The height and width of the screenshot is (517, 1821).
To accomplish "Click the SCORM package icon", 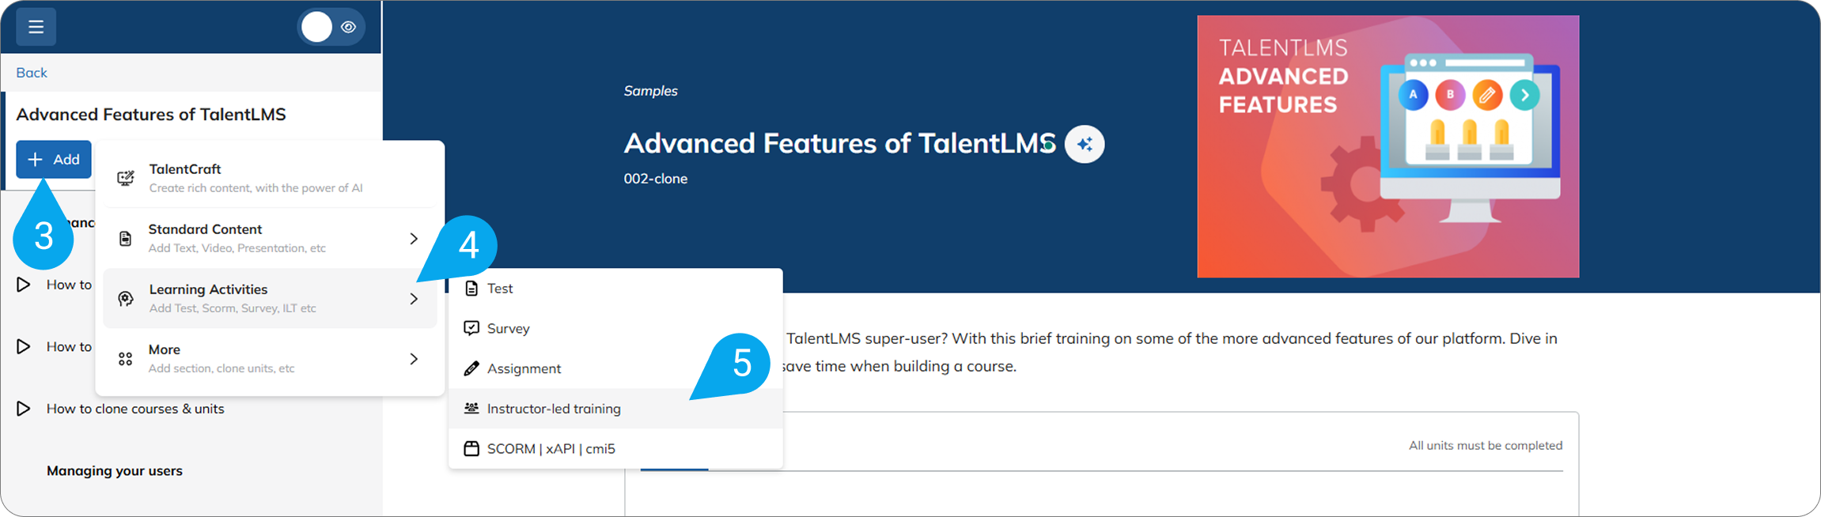I will (471, 448).
